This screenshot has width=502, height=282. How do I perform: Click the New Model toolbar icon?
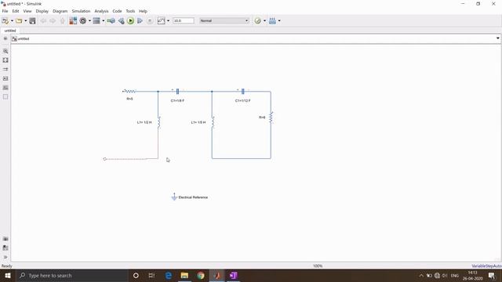pyautogui.click(x=5, y=21)
